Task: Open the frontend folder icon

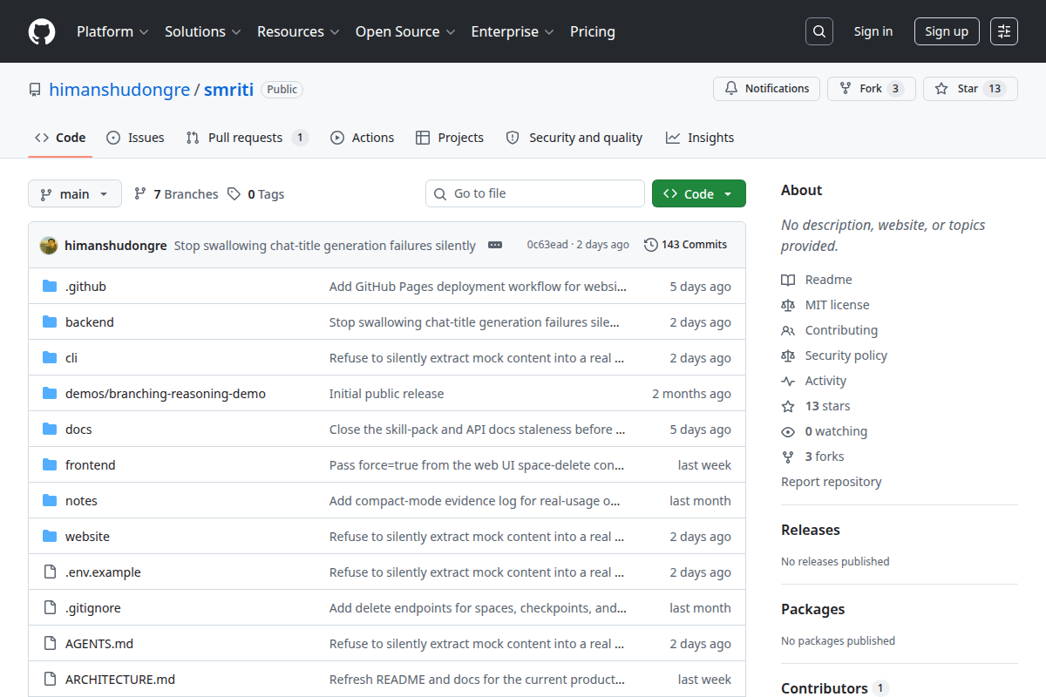Action: [x=50, y=464]
